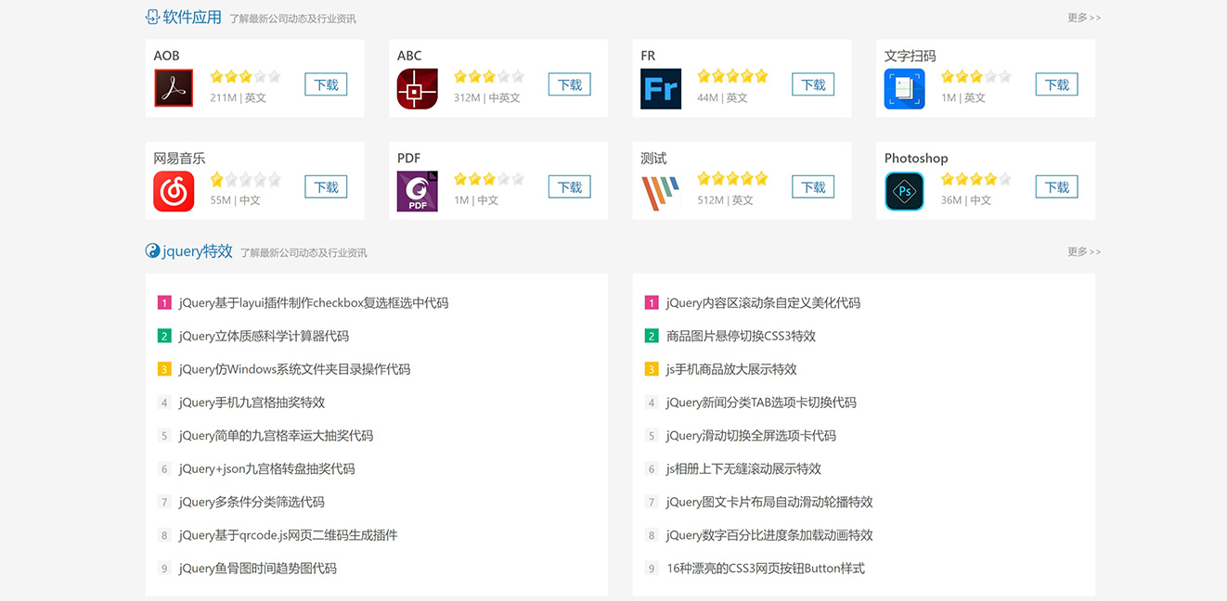Click the 55M | 中文 size text
This screenshot has width=1227, height=601.
coord(235,200)
